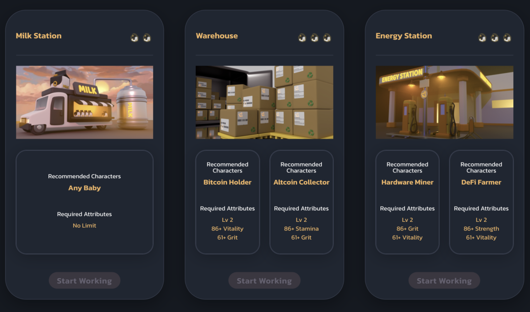Select the Milk Station title
Screen dimensions: 530x312
click(x=39, y=36)
